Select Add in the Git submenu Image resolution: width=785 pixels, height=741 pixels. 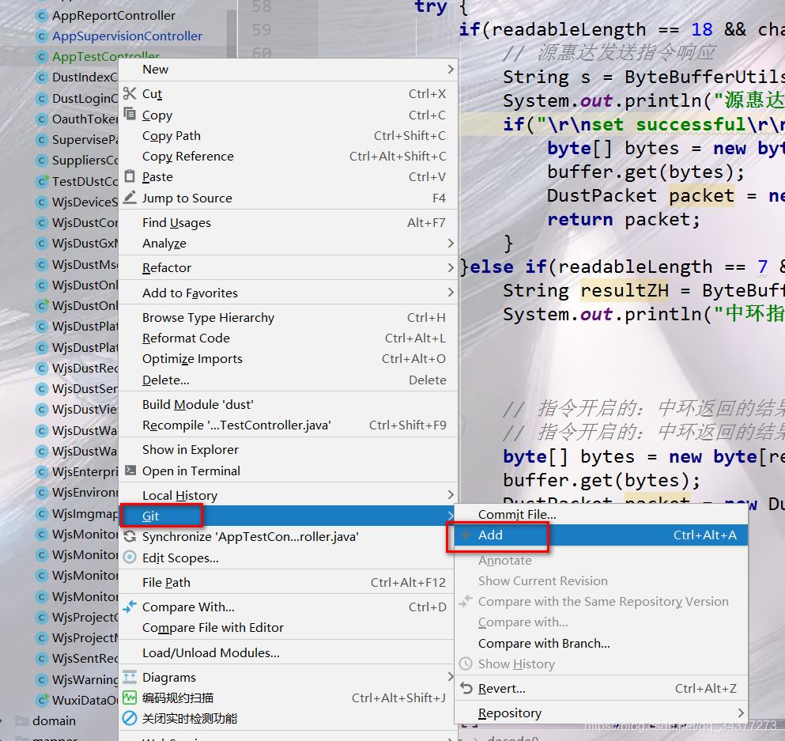coord(490,535)
